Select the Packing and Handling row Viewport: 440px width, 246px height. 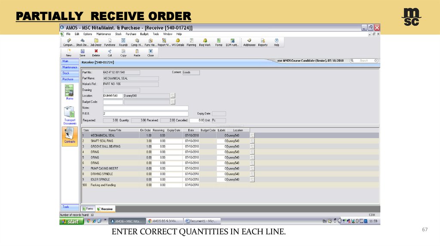point(230,185)
